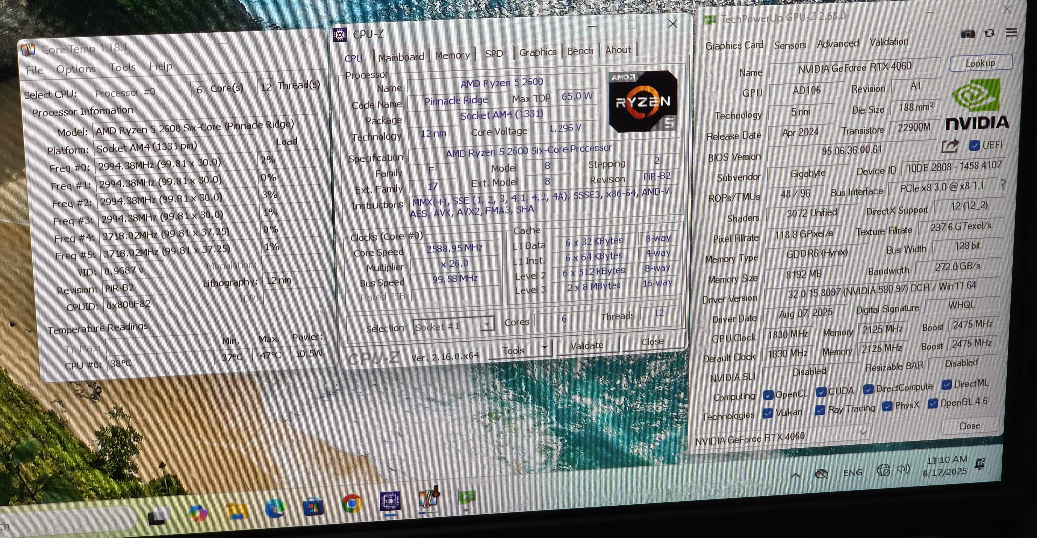Click network globe icon in tray
This screenshot has width=1037, height=538.
pyautogui.click(x=883, y=470)
